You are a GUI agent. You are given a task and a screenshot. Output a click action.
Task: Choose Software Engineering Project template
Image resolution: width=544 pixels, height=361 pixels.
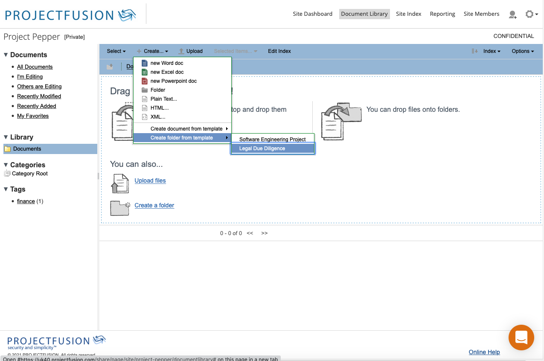tap(272, 140)
